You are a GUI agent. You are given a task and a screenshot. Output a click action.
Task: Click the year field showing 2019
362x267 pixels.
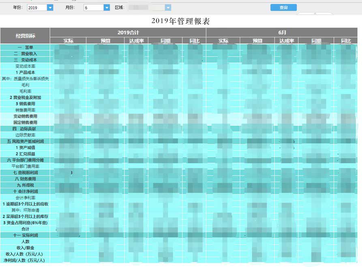coord(37,8)
